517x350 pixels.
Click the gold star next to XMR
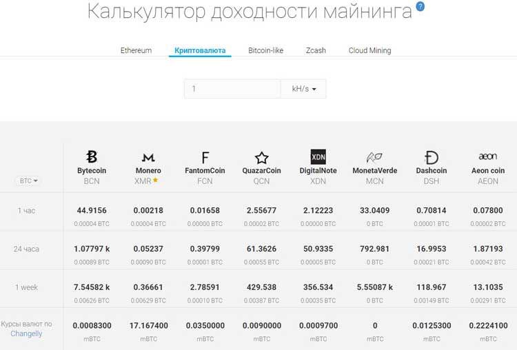155,180
